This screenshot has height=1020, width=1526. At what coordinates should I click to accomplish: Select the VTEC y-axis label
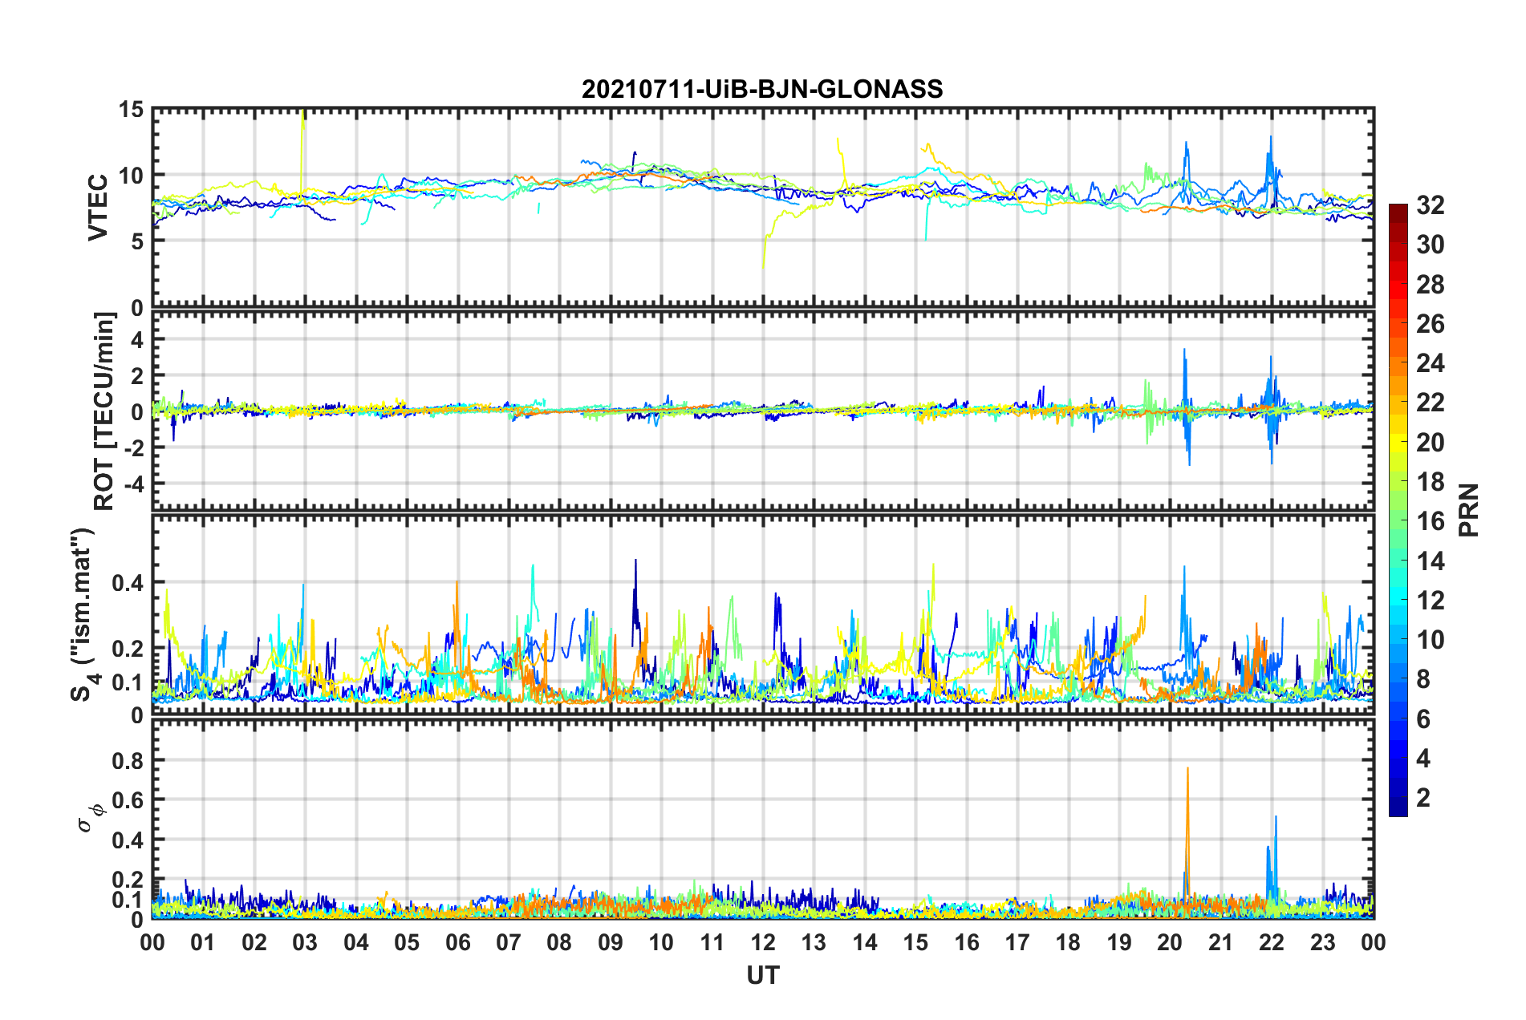pos(98,207)
